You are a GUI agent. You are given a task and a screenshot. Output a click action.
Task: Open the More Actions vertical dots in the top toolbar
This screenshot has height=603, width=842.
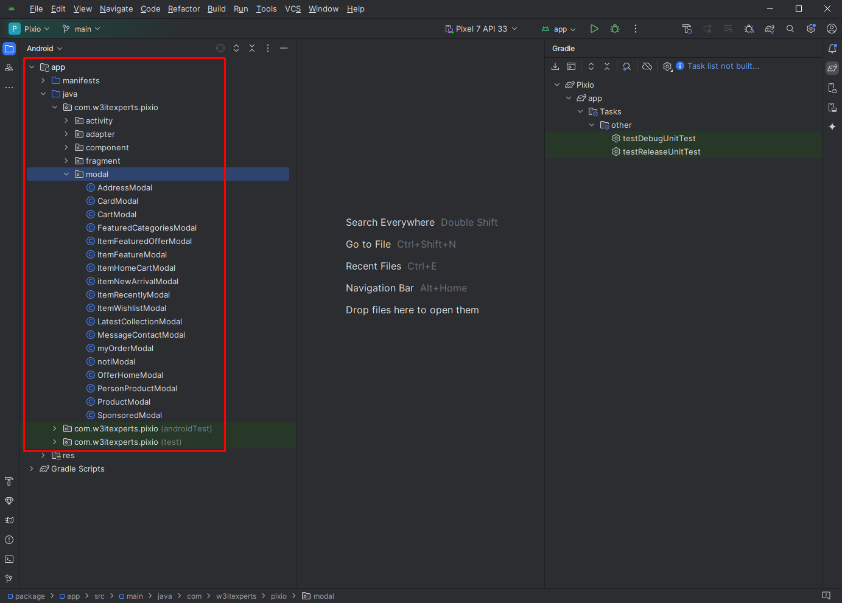(636, 29)
